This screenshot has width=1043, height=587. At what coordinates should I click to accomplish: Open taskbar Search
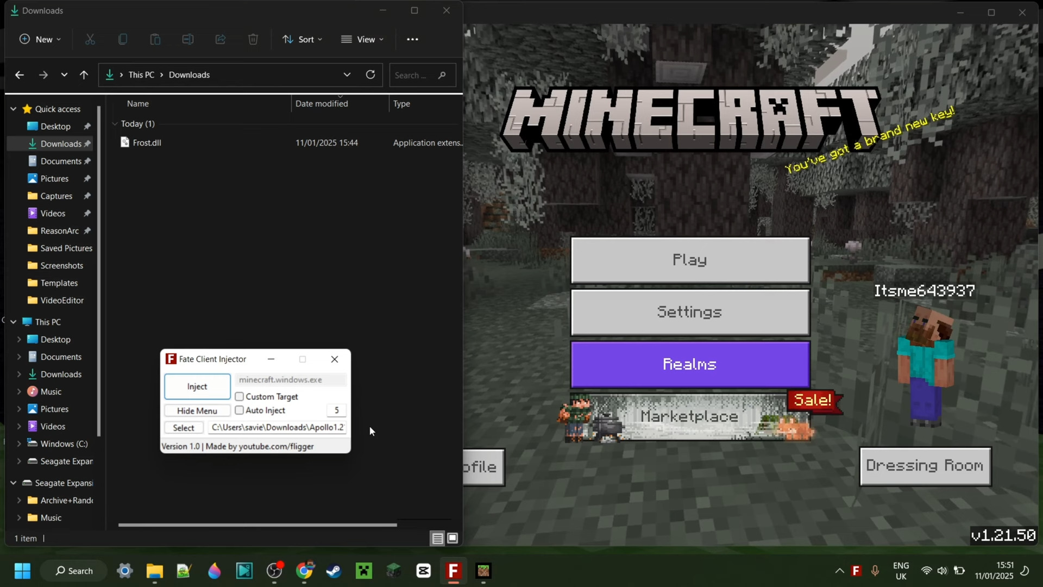tap(74, 571)
